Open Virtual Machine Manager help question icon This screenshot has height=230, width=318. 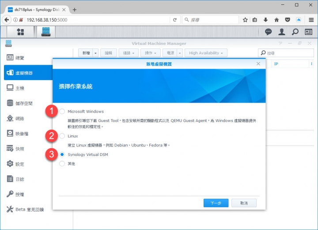(x=280, y=43)
